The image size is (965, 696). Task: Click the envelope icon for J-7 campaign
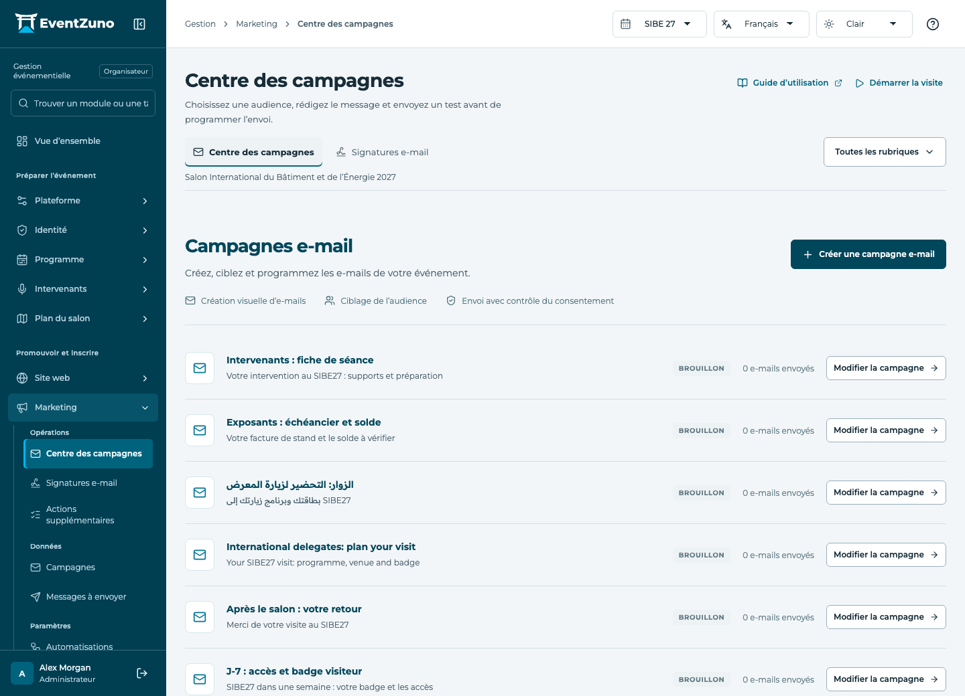pos(200,679)
